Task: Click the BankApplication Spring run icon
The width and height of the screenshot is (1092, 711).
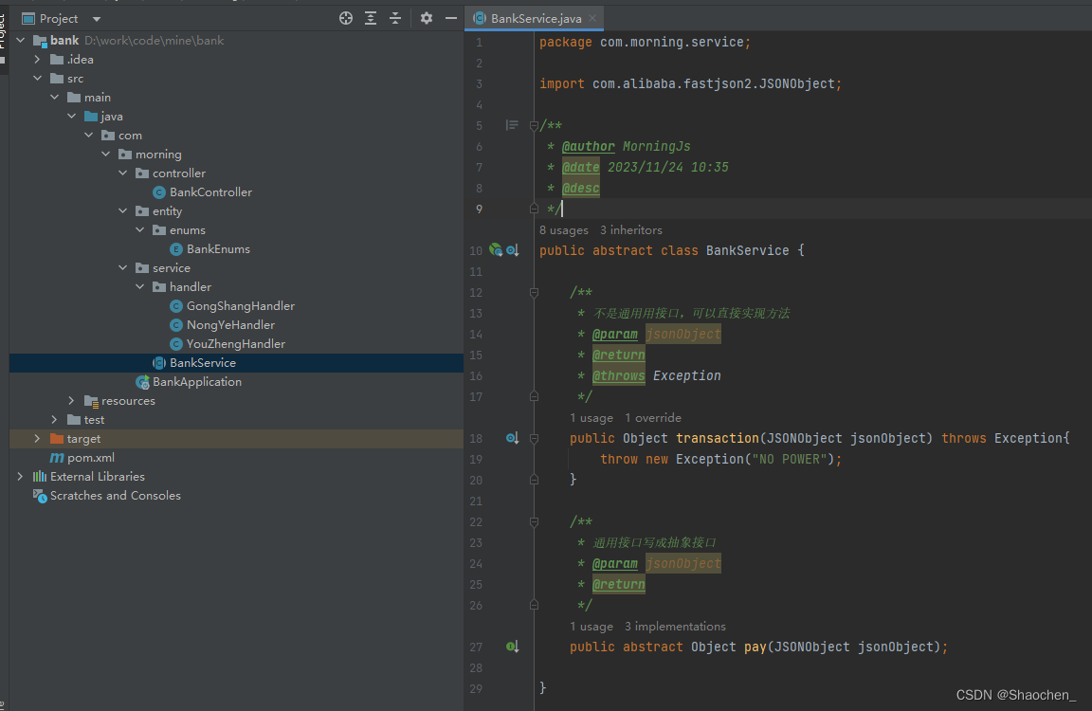Action: coord(142,382)
